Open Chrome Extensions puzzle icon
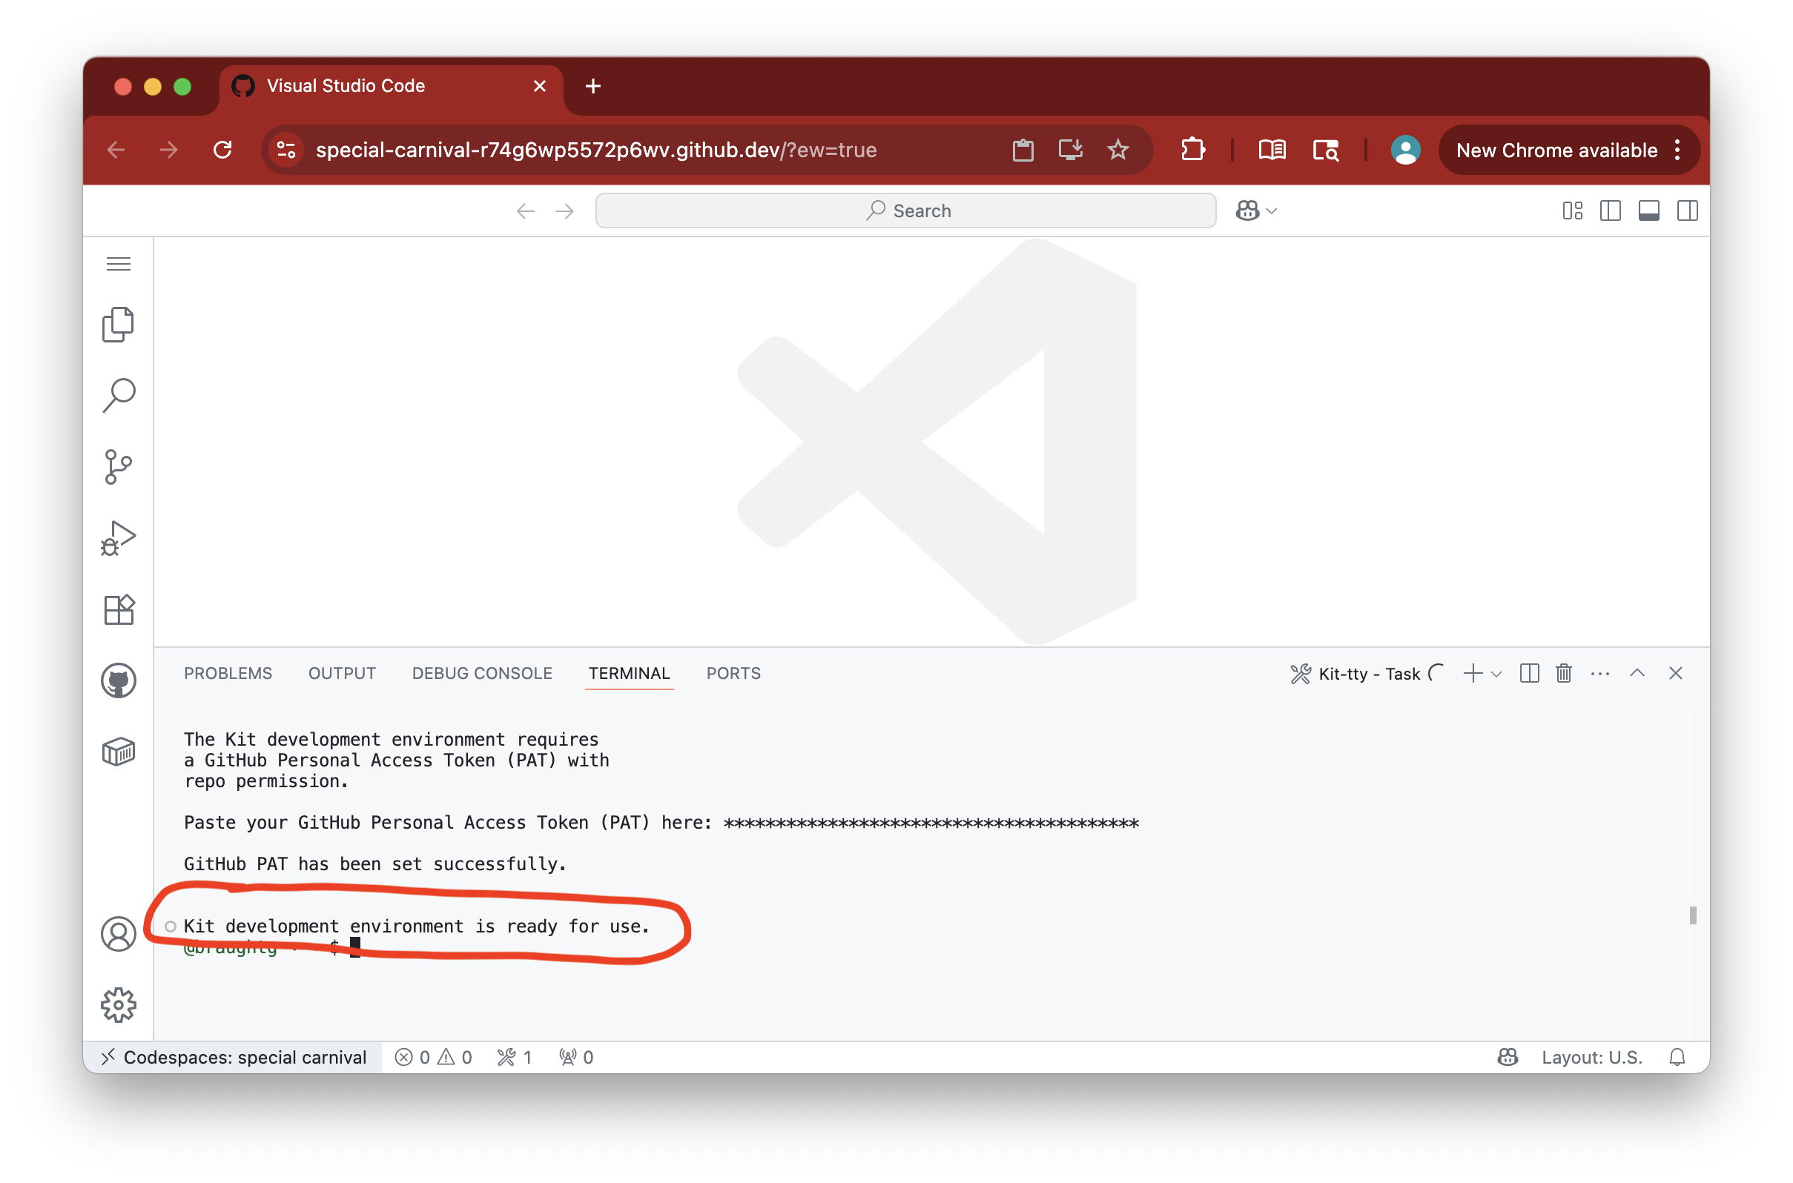Screen dimensions: 1793x1183 tap(1192, 150)
